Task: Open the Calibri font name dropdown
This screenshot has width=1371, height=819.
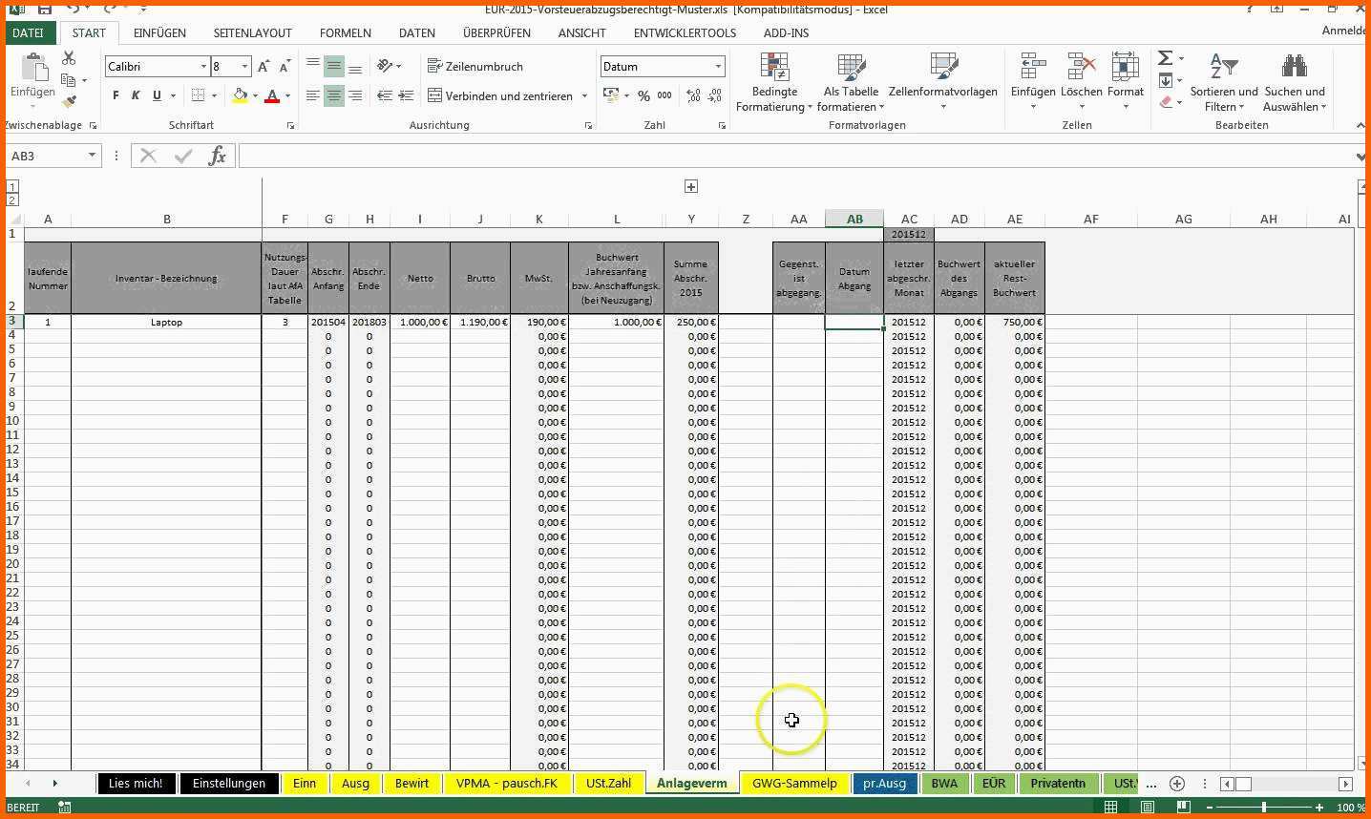Action: [x=203, y=67]
